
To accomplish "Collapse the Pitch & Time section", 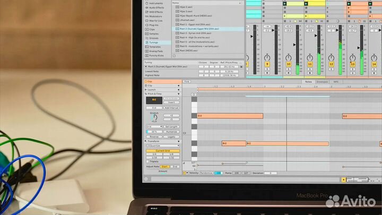I will 179,94.
